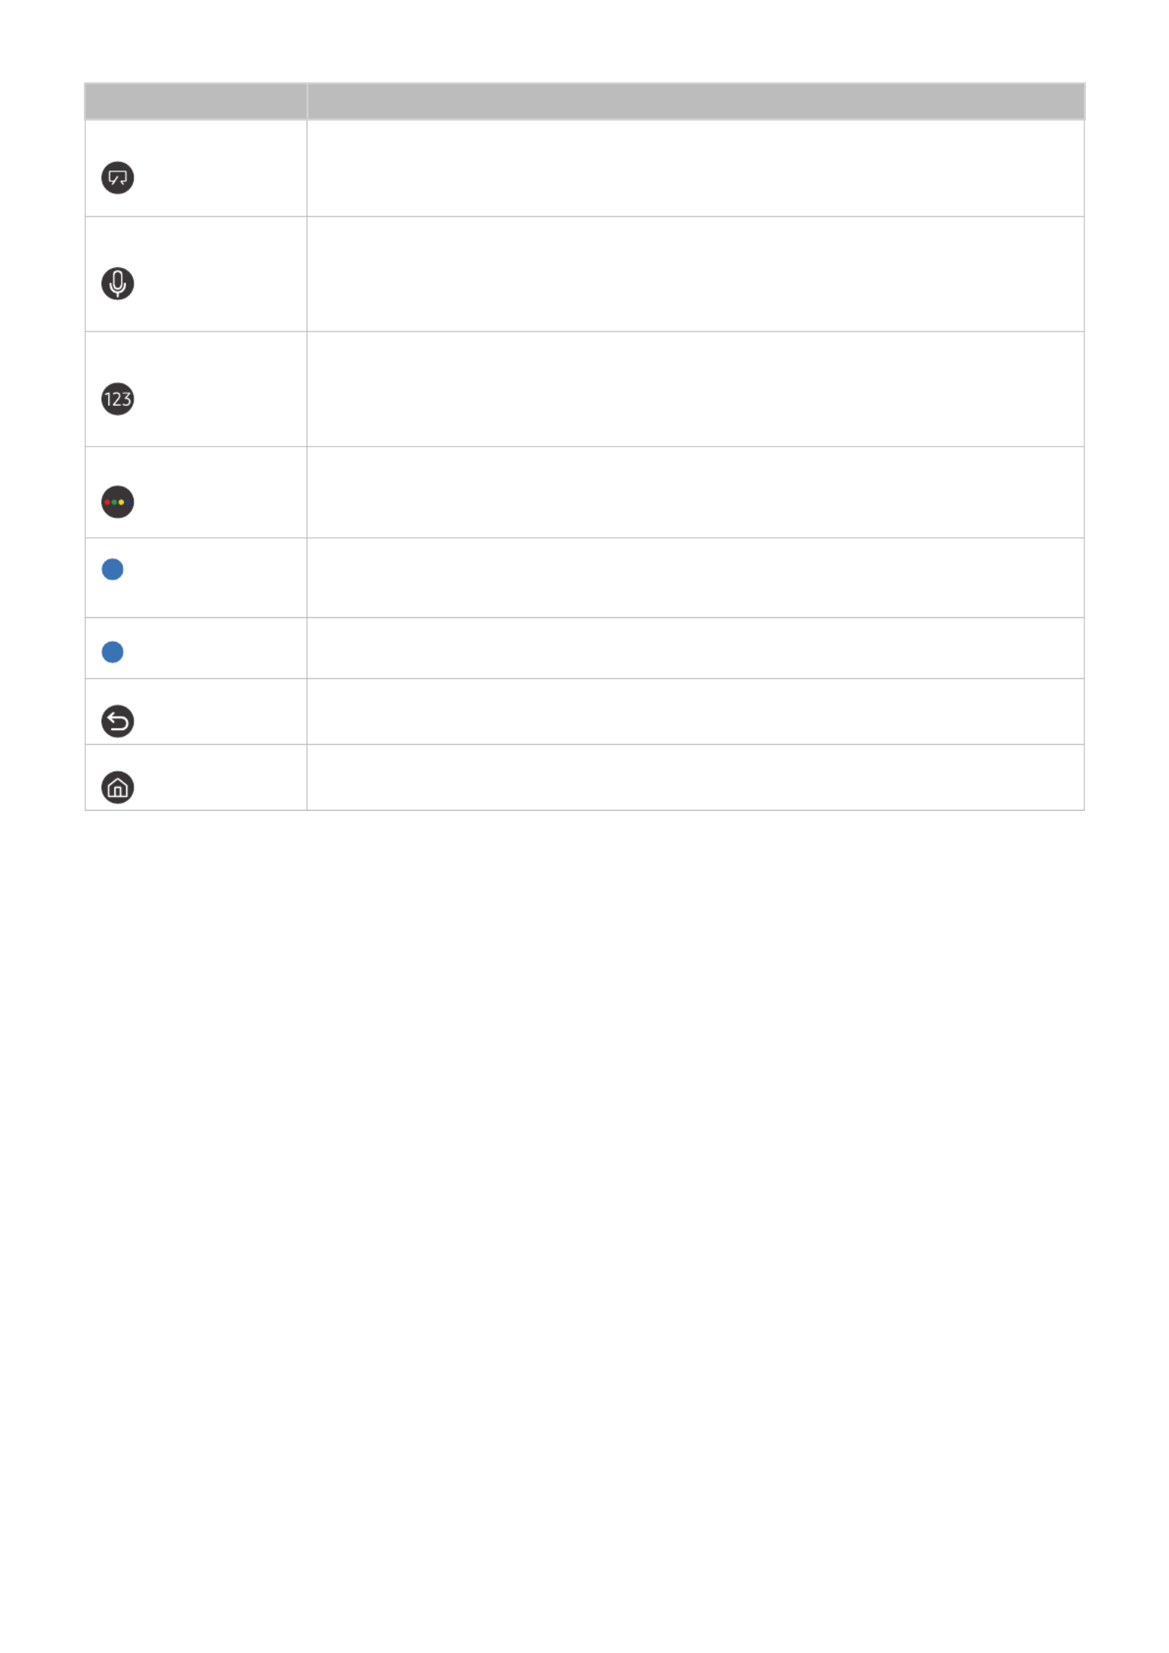Click the home button icon
This screenshot has width=1169, height=1653.
(117, 787)
